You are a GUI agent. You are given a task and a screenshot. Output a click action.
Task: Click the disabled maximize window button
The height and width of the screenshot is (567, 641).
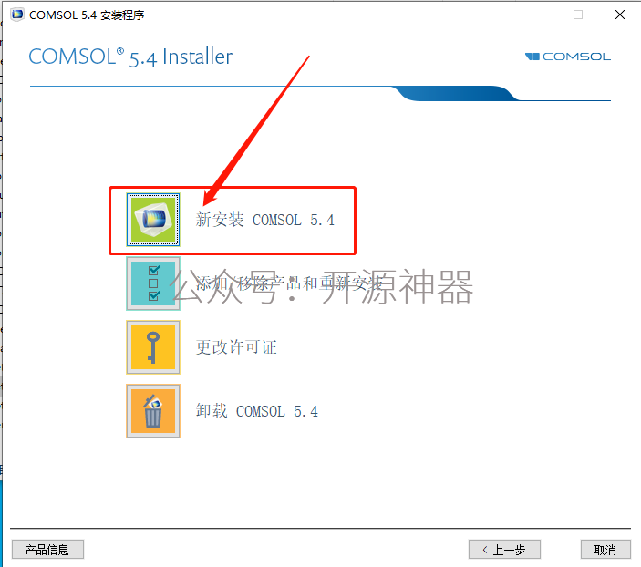click(x=578, y=15)
